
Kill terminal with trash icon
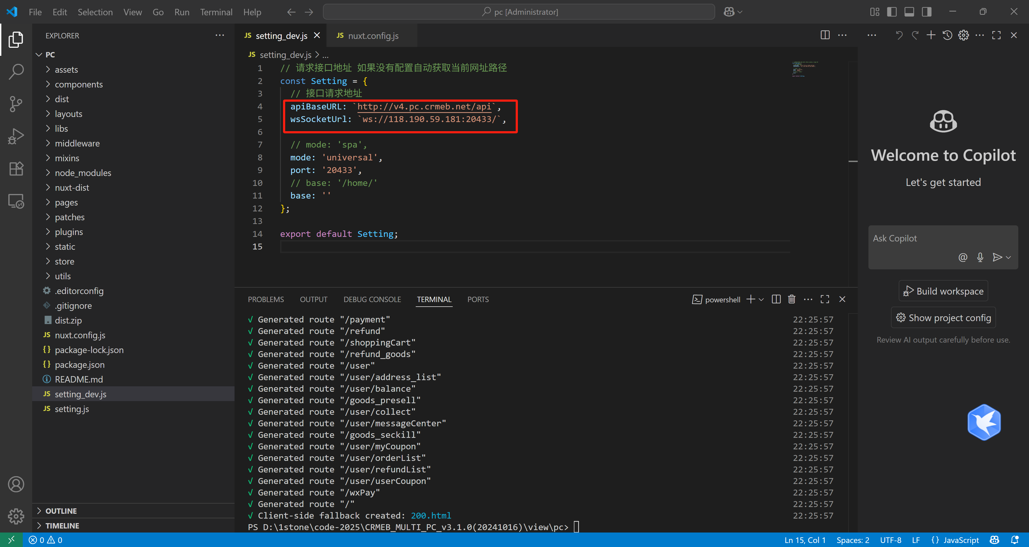click(x=791, y=299)
